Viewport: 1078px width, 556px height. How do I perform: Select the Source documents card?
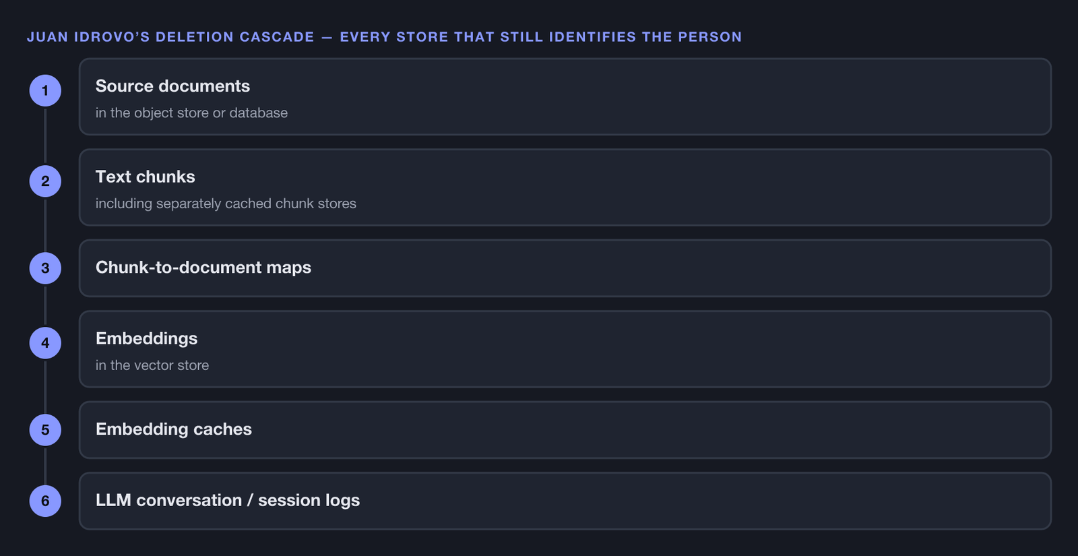(565, 96)
